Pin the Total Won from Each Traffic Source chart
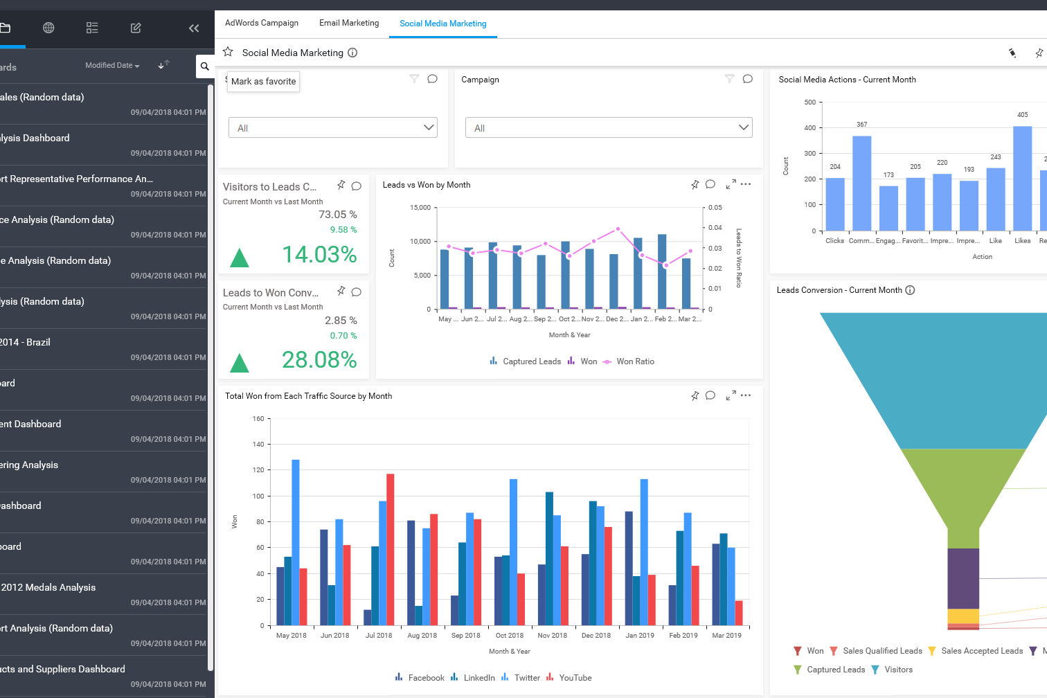1047x698 pixels. tap(695, 395)
